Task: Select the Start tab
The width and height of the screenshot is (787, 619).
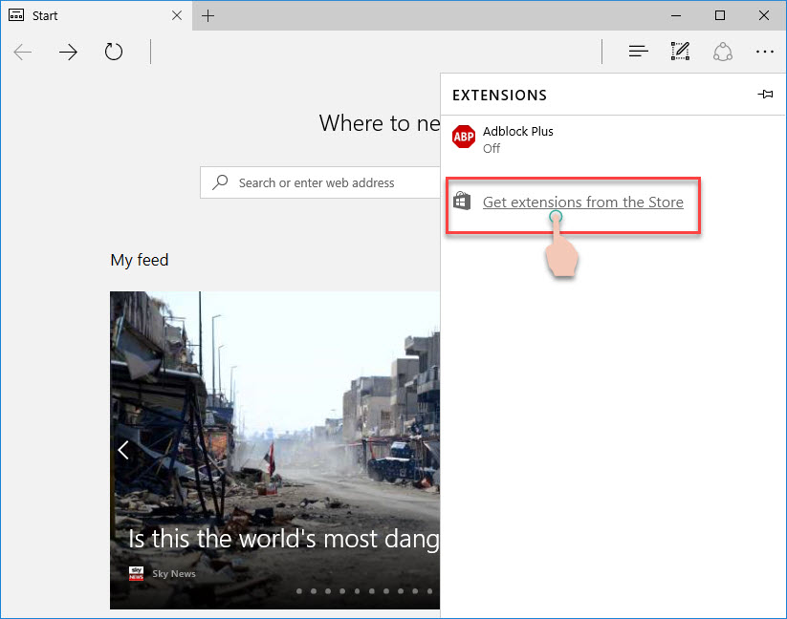Action: [x=96, y=15]
